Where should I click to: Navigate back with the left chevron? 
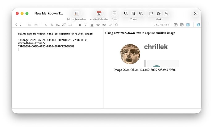click(16, 25)
